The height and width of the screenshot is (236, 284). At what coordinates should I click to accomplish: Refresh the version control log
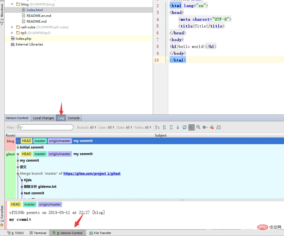185,127
